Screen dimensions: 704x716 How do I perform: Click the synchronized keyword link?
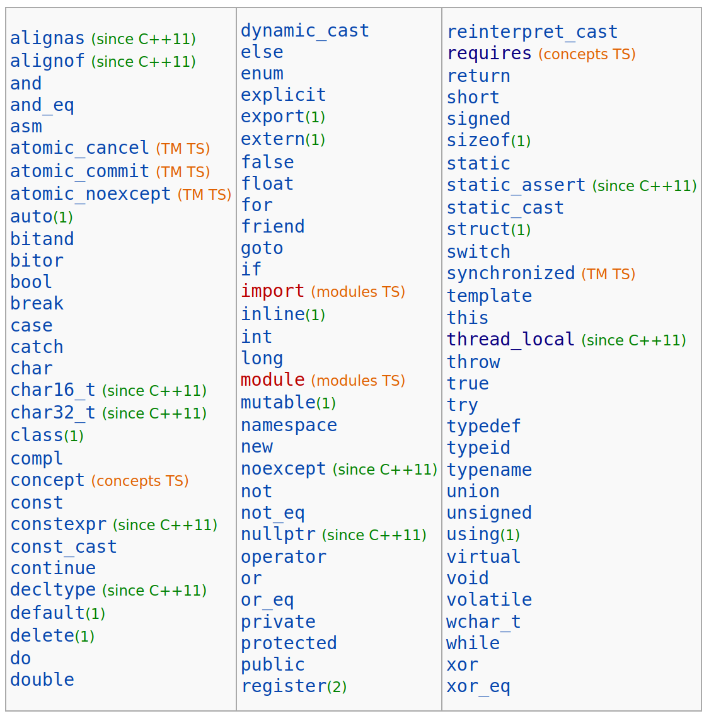pyautogui.click(x=511, y=274)
